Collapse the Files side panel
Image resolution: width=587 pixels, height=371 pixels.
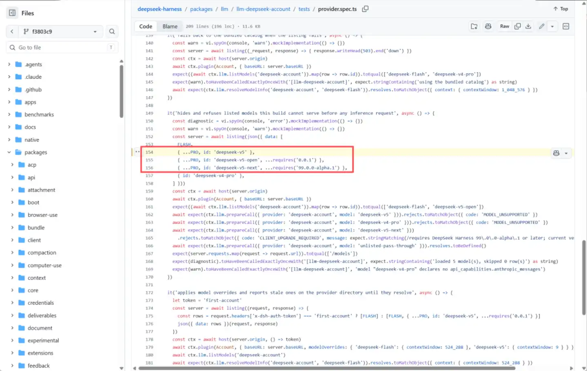coord(12,13)
